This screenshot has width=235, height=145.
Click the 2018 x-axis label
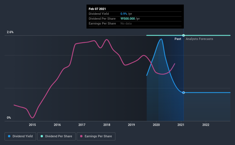(107, 125)
